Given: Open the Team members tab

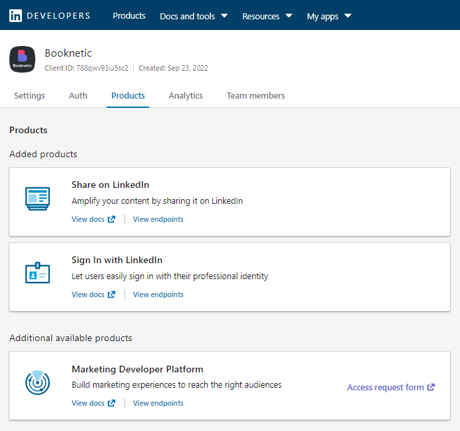Looking at the screenshot, I should tap(256, 96).
